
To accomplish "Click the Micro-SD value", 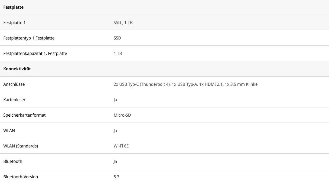I will [122, 115].
